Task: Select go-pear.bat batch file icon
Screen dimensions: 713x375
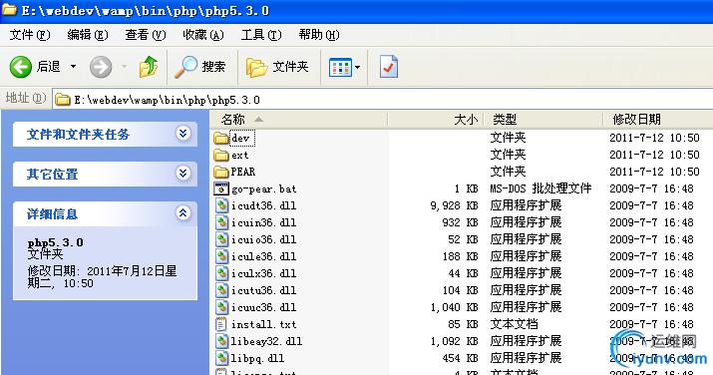Action: (221, 188)
